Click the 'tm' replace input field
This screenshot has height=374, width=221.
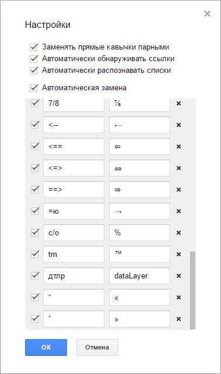tap(73, 254)
